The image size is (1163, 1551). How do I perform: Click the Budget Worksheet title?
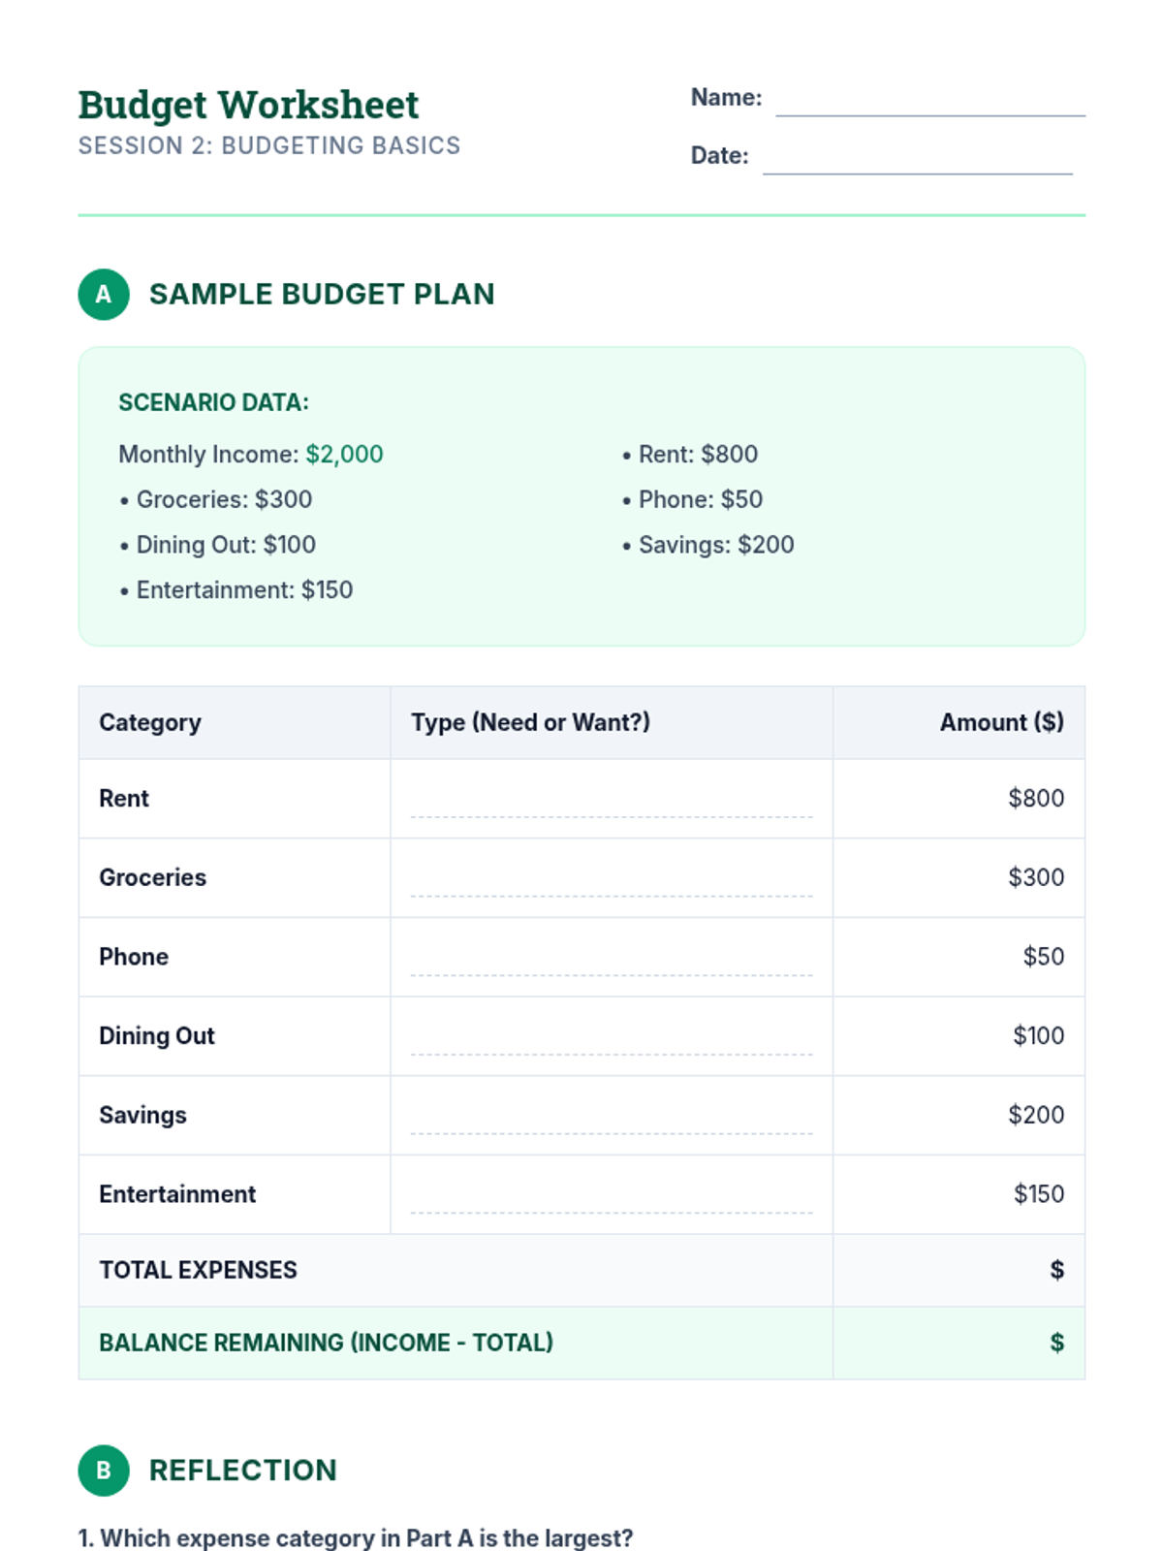248,105
